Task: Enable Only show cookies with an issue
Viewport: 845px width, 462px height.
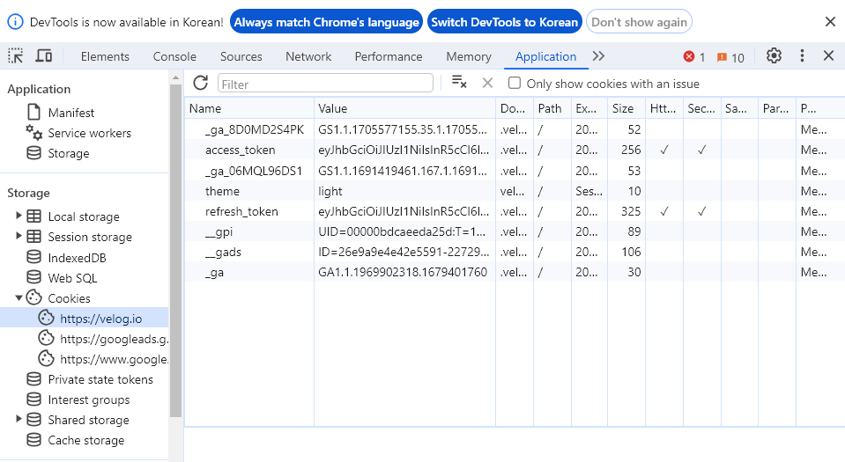Action: click(x=515, y=83)
